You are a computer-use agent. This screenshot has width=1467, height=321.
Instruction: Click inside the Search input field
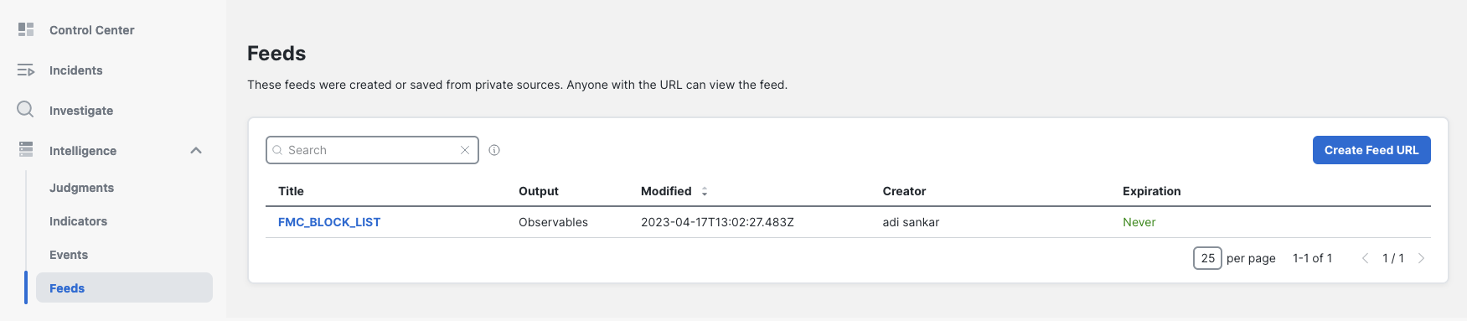(372, 150)
